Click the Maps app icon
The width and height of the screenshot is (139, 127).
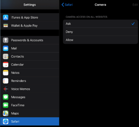pyautogui.click(x=6, y=113)
